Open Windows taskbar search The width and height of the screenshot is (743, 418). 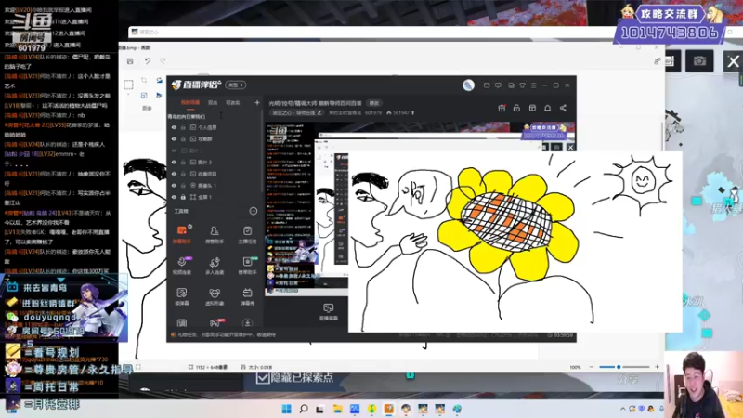tap(304, 409)
